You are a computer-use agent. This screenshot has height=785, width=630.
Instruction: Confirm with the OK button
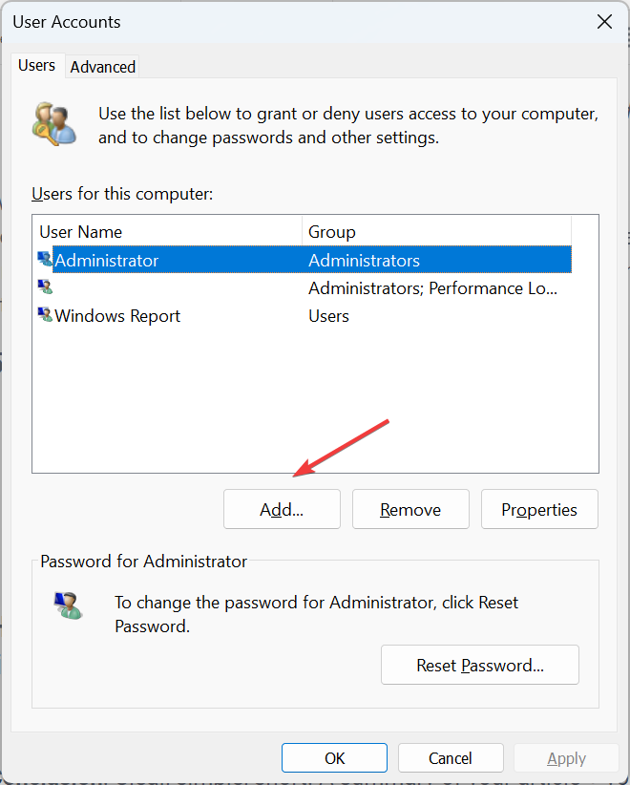(x=334, y=758)
